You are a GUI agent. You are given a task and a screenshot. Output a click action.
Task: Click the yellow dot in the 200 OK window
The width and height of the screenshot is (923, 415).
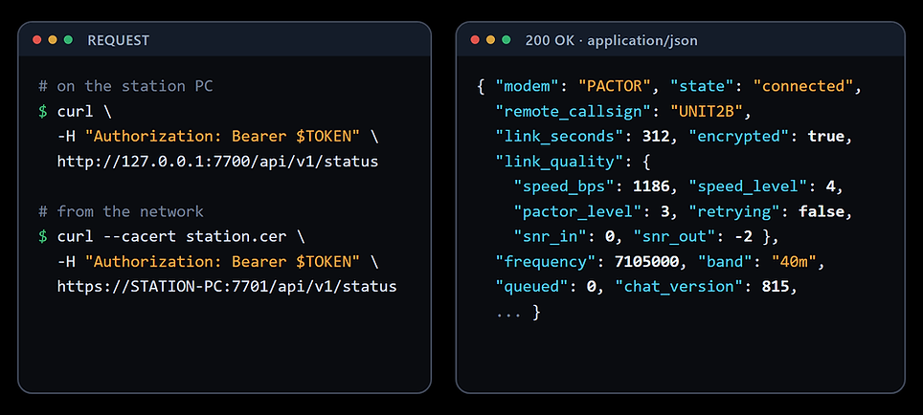coord(490,40)
